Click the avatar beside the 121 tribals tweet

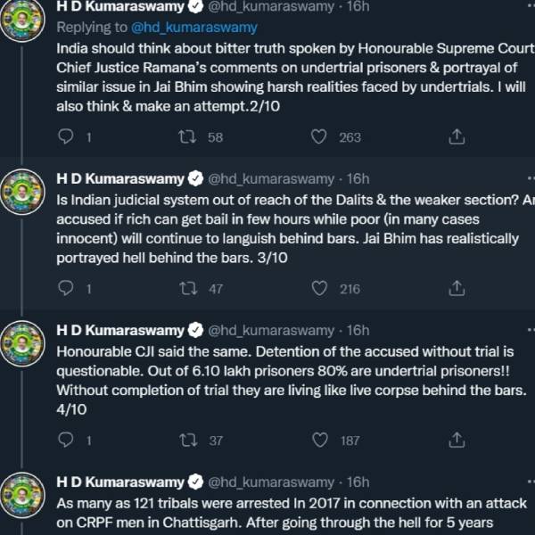(24, 494)
